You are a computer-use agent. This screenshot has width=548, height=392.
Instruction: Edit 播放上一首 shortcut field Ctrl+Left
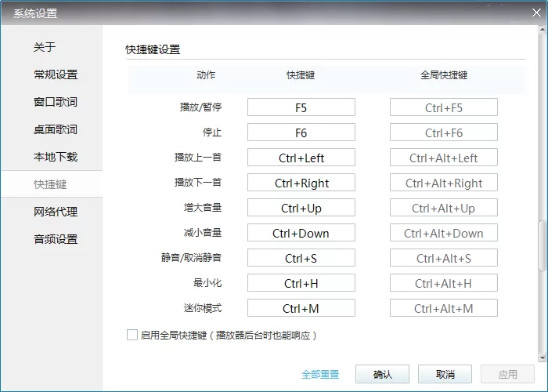click(301, 158)
